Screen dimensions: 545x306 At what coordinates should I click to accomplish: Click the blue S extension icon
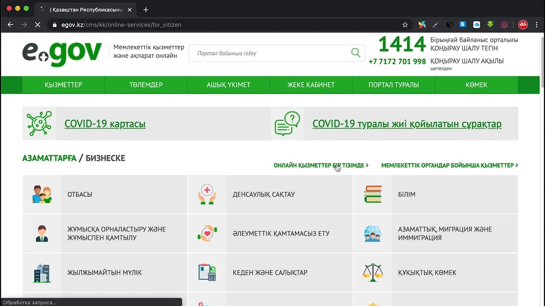(463, 25)
